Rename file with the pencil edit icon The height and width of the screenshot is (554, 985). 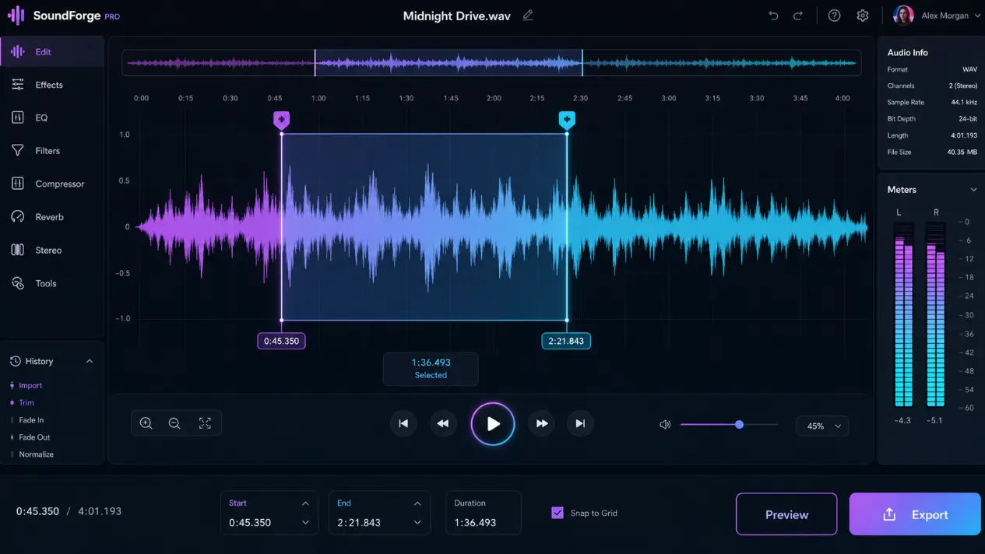tap(528, 16)
